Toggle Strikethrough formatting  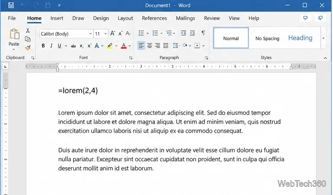[x=73, y=46]
